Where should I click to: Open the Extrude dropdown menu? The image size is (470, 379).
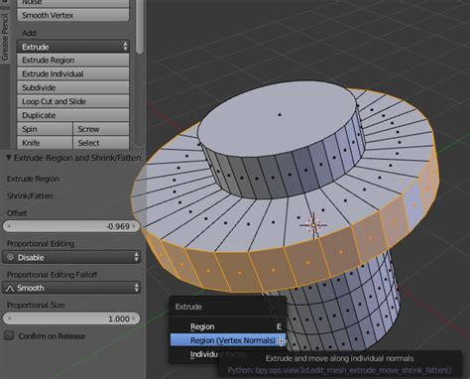point(73,47)
